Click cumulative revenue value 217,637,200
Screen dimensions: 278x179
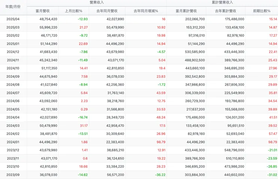pos(196,109)
